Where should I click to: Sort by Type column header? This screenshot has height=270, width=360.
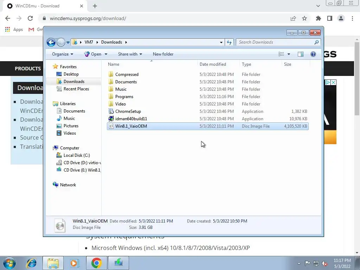click(261, 64)
